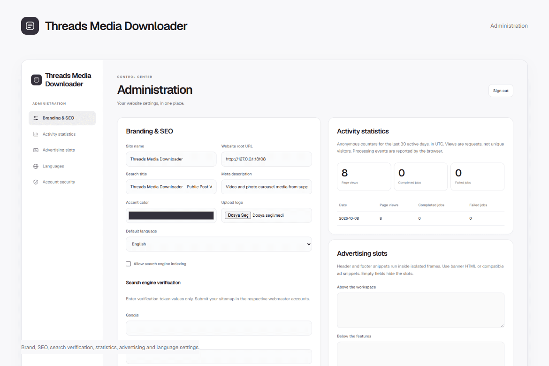Click the Above the workspace textarea

pos(420,310)
